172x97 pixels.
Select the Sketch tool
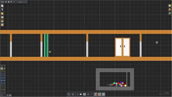point(2,66)
